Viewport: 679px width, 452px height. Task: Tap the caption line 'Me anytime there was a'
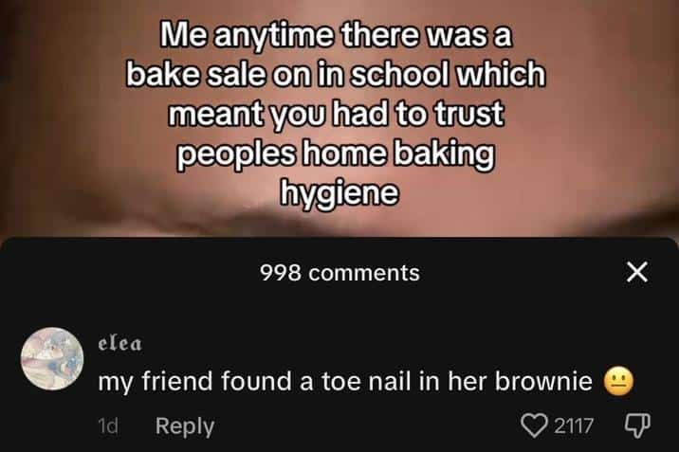coord(337,35)
